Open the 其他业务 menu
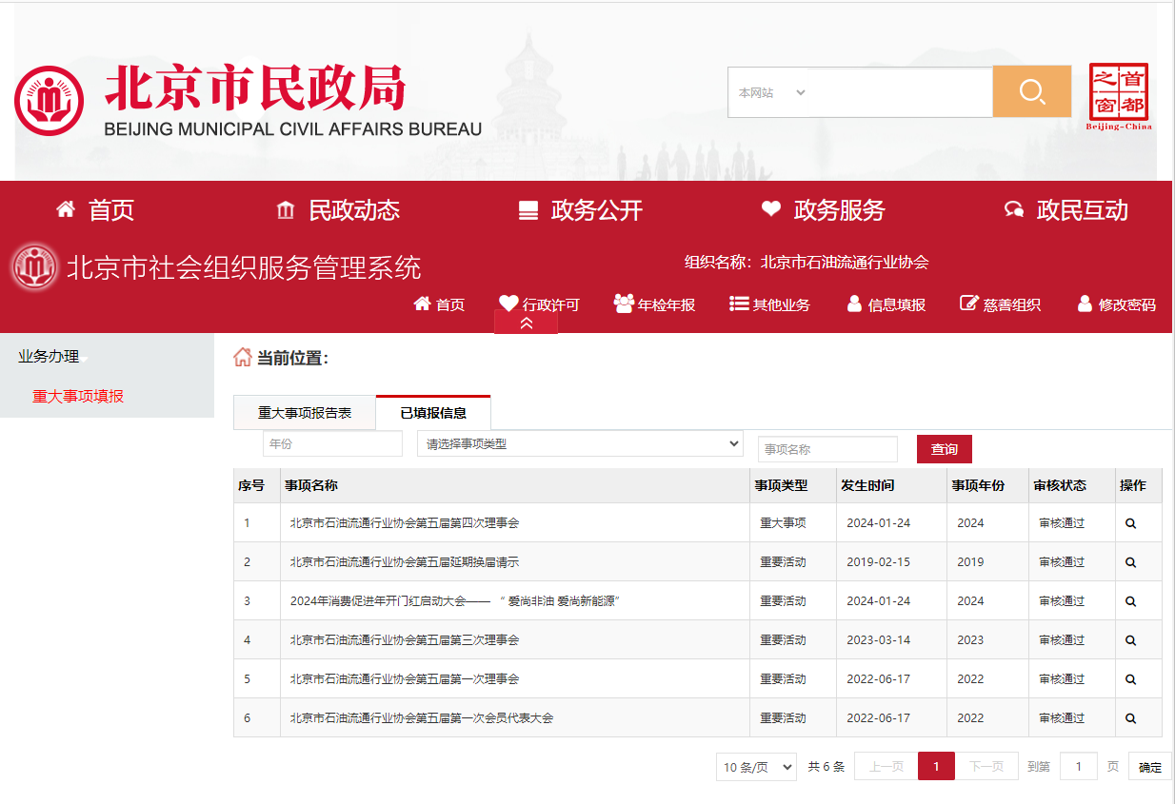 (x=770, y=304)
